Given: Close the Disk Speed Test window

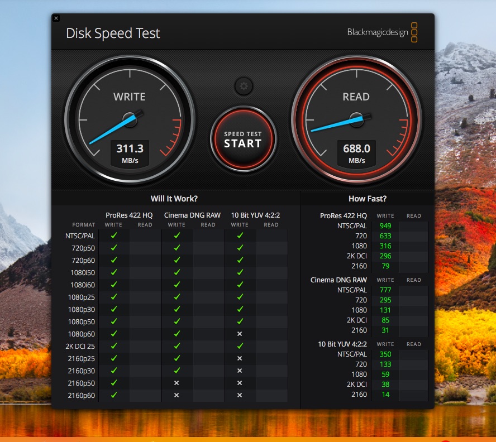Looking at the screenshot, I should [x=56, y=18].
